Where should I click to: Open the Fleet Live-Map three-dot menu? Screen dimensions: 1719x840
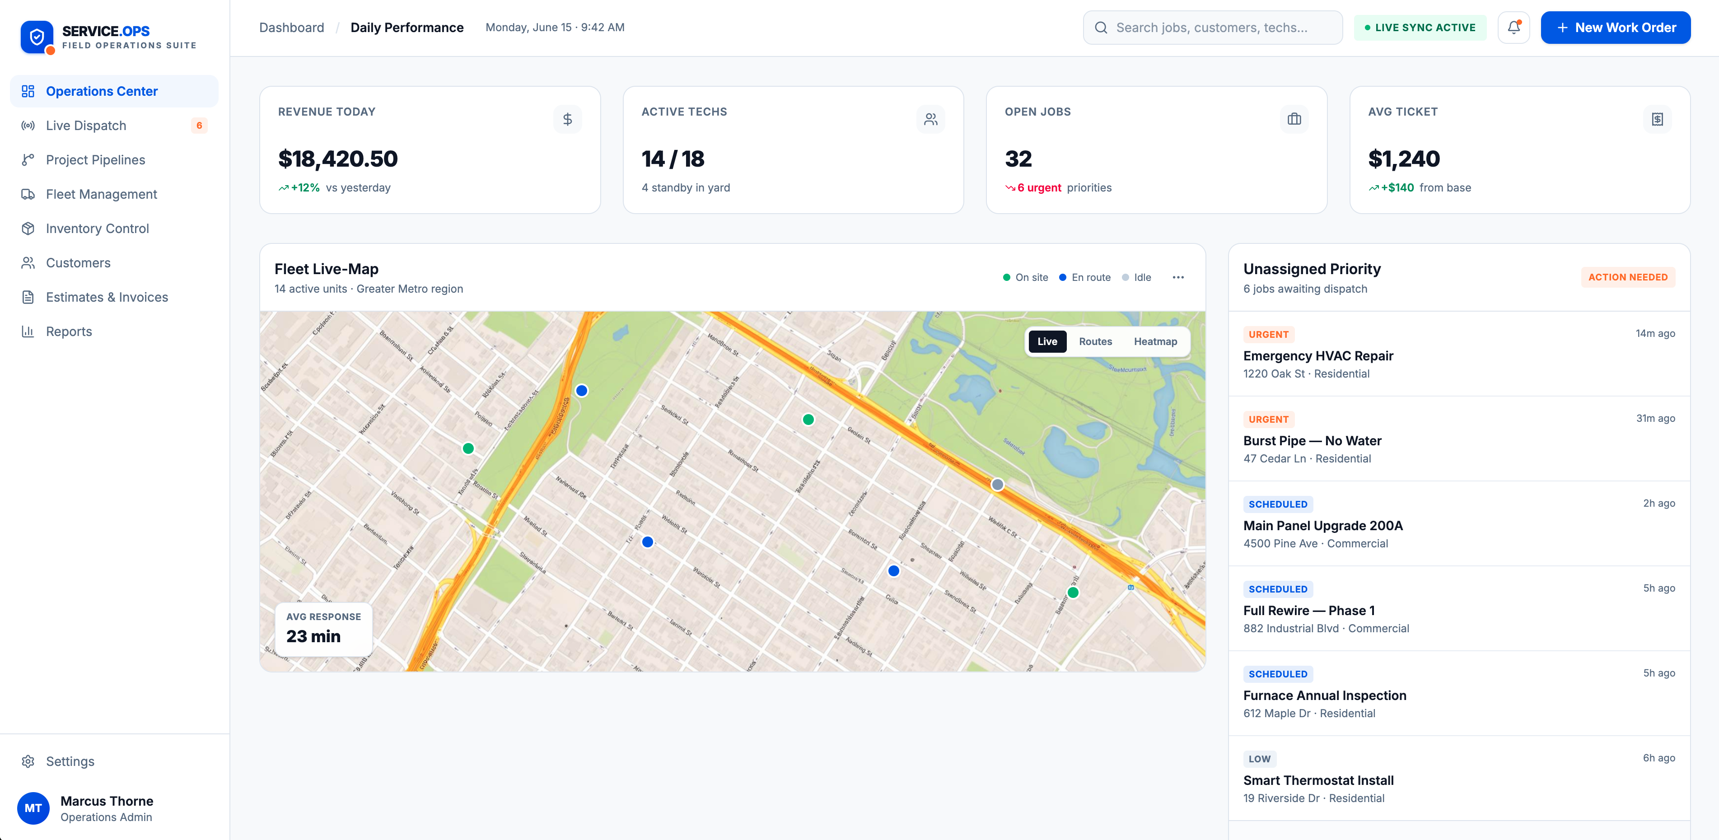(x=1178, y=277)
